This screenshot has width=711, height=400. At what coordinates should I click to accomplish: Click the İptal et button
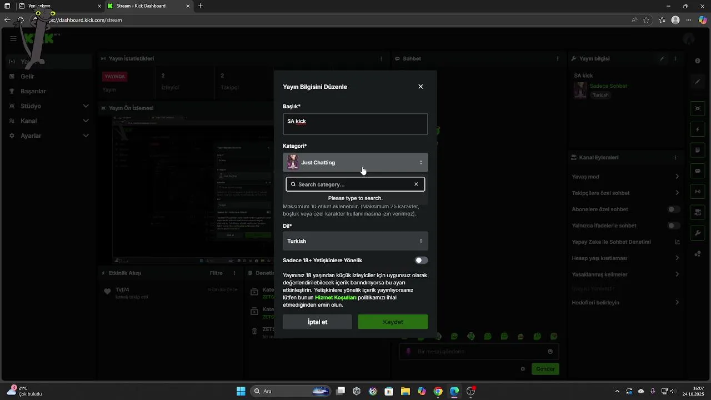click(x=317, y=322)
